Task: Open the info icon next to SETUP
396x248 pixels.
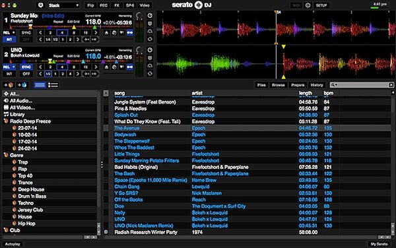Action: tap(308, 5)
